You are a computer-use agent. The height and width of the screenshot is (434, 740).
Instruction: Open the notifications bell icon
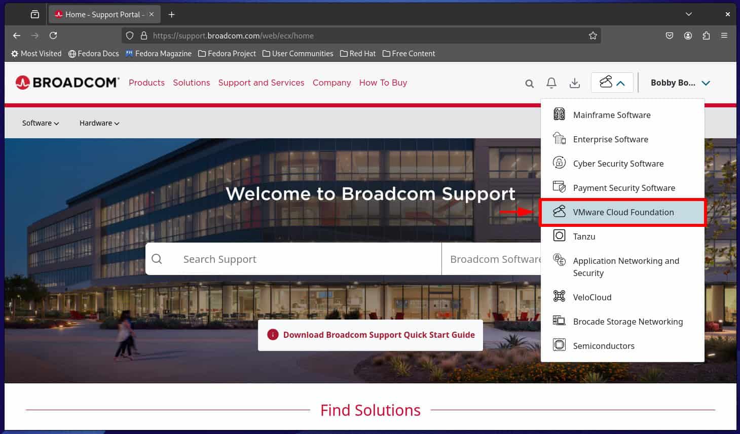click(x=551, y=83)
